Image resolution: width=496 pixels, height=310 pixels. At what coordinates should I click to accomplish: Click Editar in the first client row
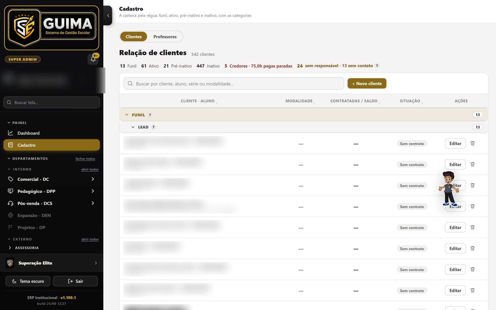click(455, 143)
